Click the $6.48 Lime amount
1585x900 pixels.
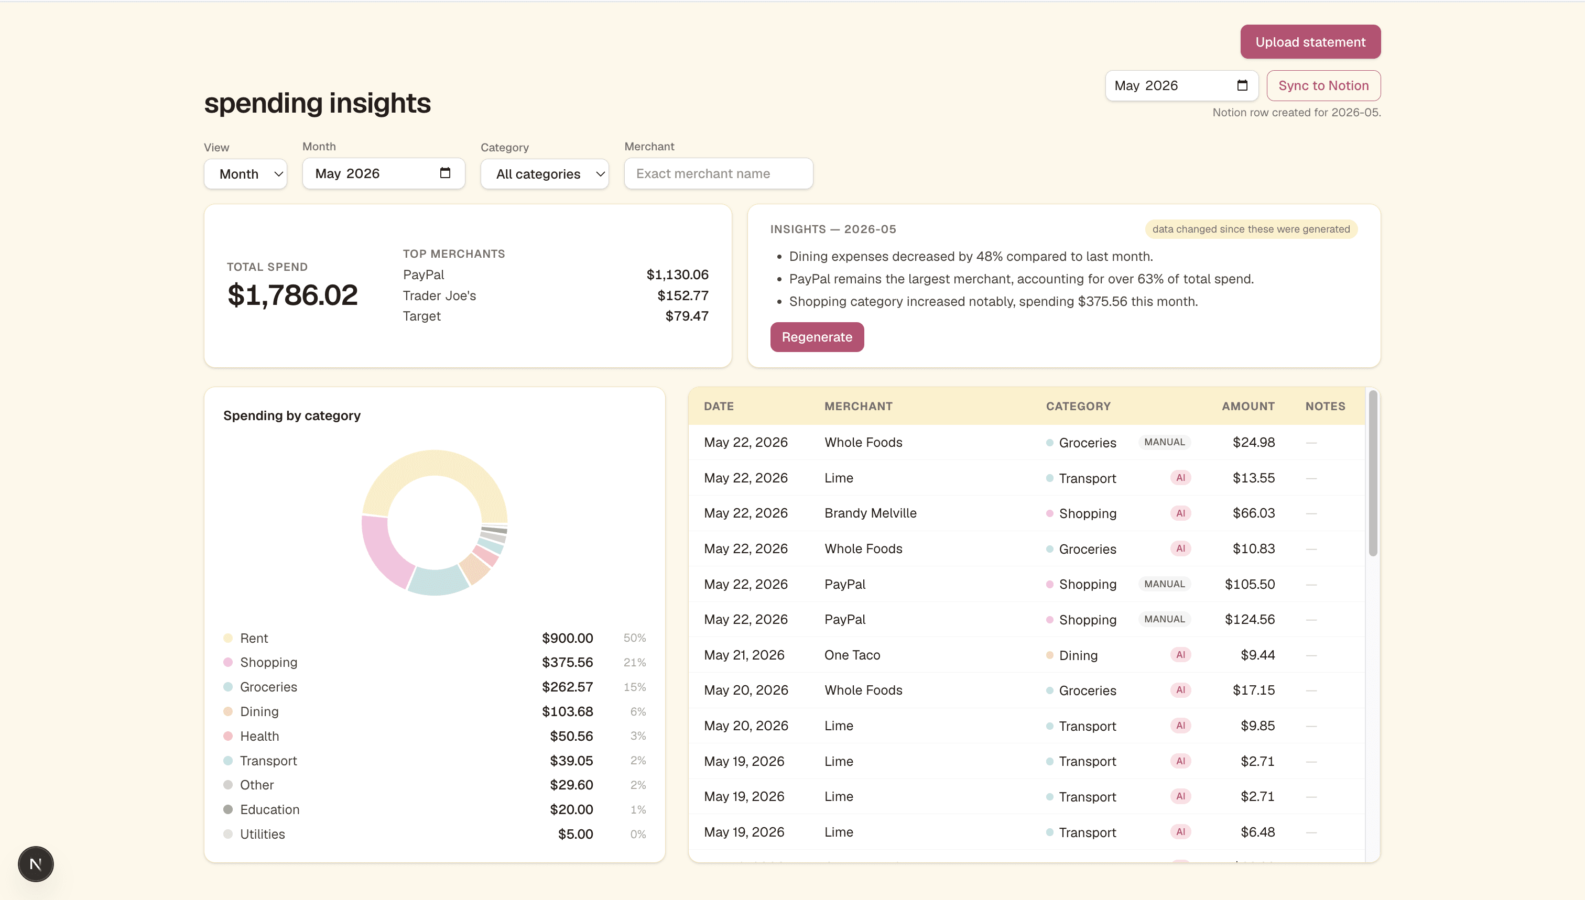click(x=1257, y=832)
